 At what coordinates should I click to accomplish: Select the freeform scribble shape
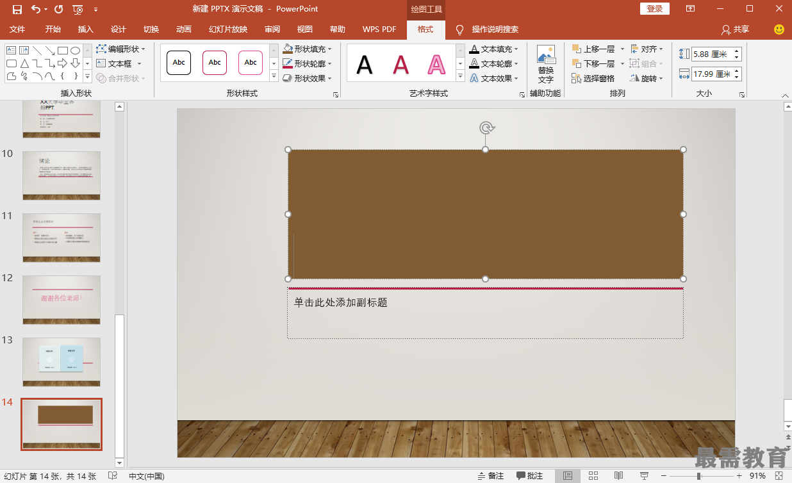(24, 76)
